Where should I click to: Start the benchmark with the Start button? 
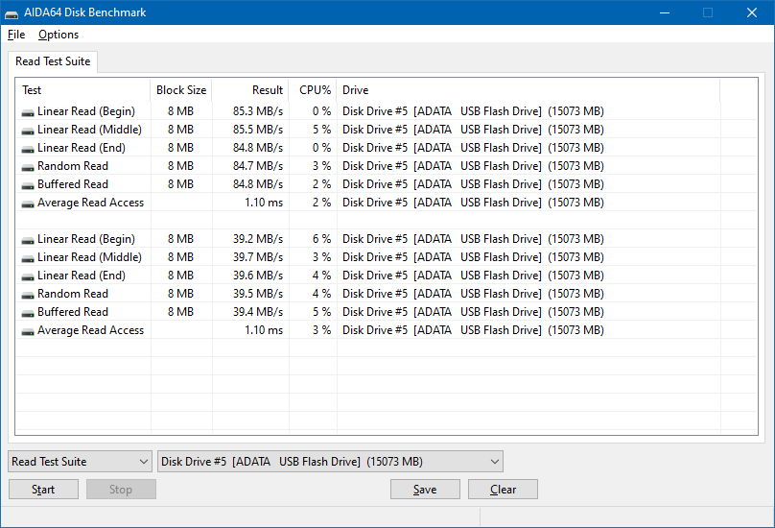43,490
